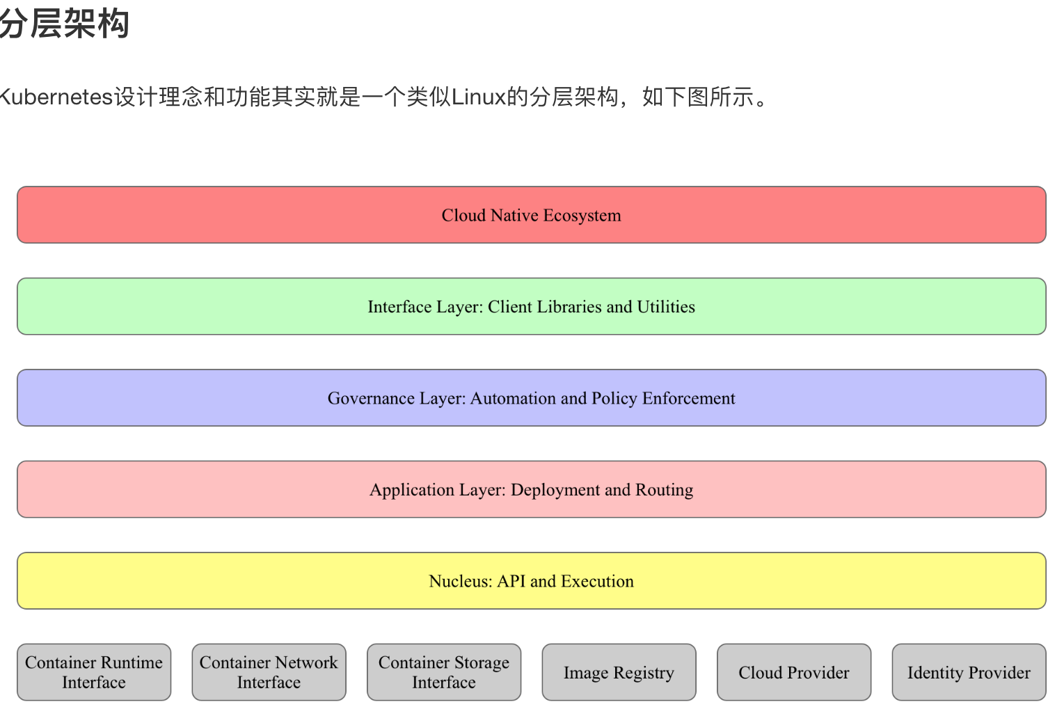Click the Container Runtime Interface box

tap(94, 672)
